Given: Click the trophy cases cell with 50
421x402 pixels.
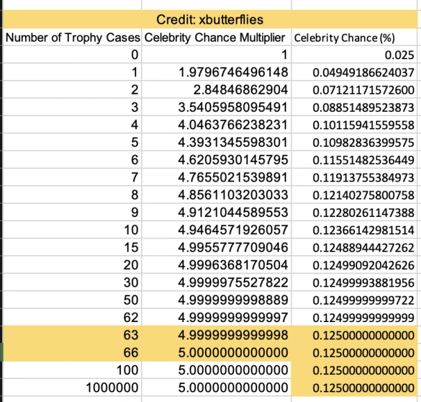Looking at the screenshot, I should coord(72,300).
